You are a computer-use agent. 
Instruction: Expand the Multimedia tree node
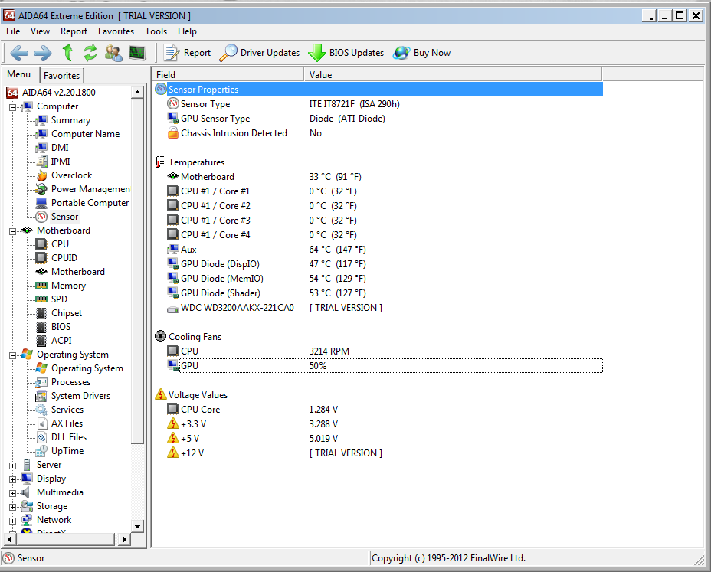click(13, 493)
